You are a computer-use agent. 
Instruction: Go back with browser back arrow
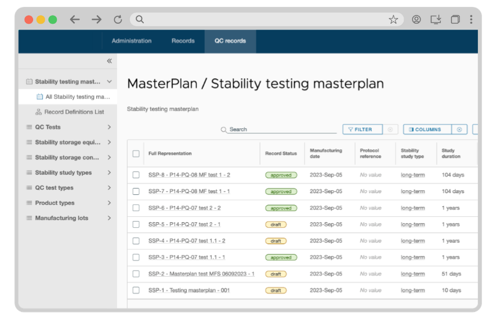pos(75,20)
